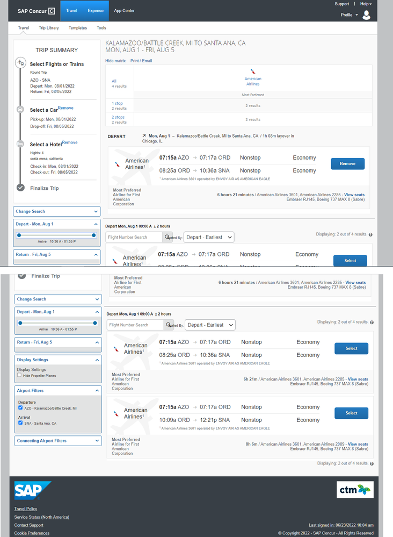Click 2 results cell in 2 stops row
This screenshot has height=537, width=393.
click(x=253, y=119)
